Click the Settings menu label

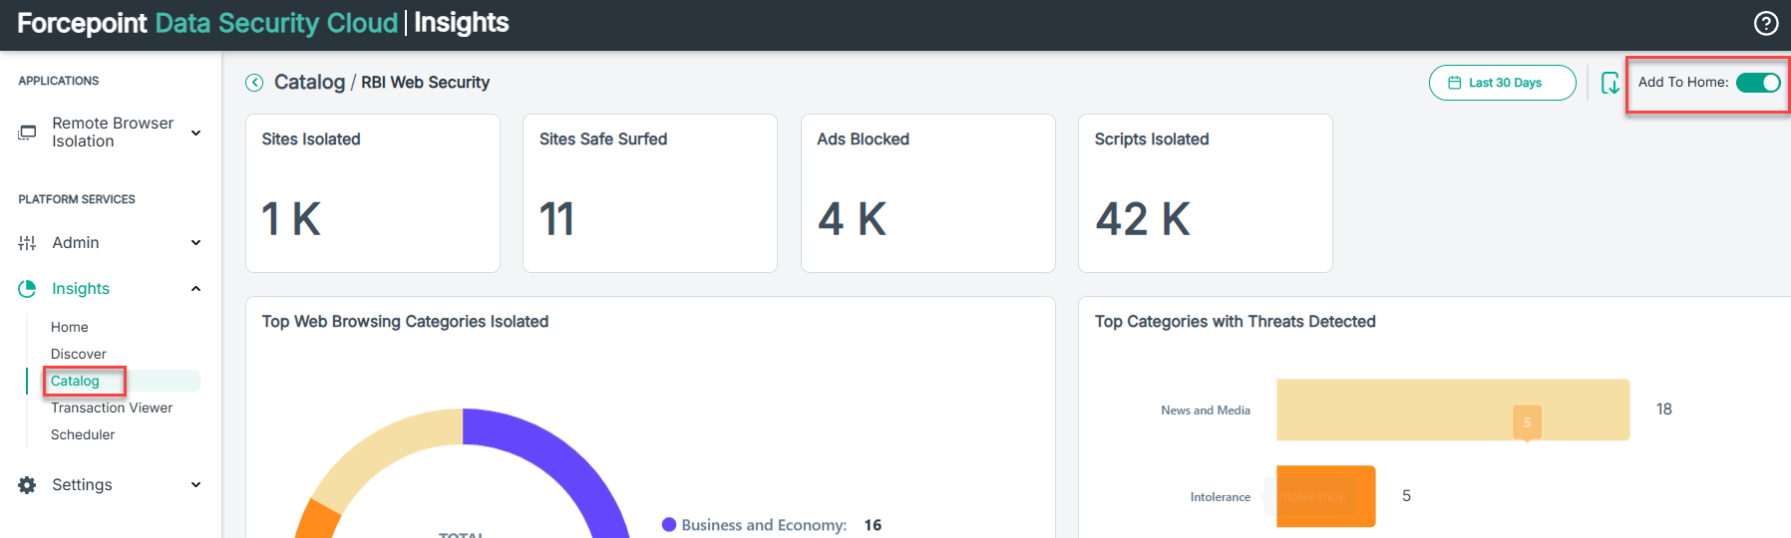82,485
